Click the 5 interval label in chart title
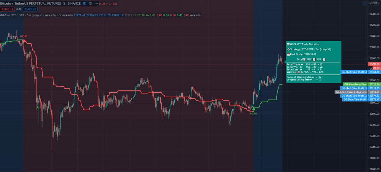Viewport: 381px width, 172px height. click(64, 3)
